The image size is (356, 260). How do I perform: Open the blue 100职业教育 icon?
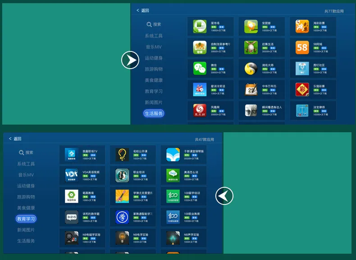173,217
